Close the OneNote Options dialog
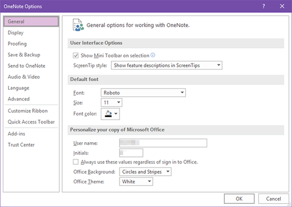The width and height of the screenshot is (292, 207). 282,6
